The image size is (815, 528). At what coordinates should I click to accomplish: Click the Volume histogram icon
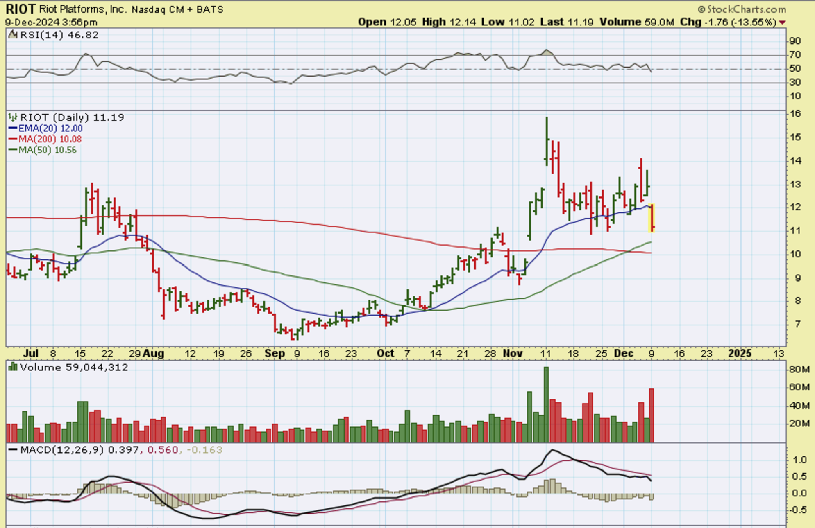click(x=13, y=367)
